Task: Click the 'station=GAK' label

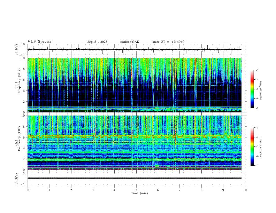Action: (129, 42)
